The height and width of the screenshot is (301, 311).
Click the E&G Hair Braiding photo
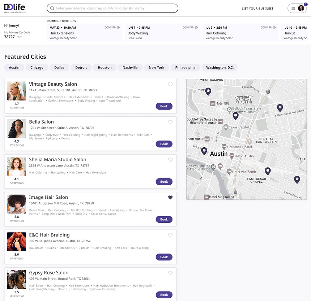16,242
